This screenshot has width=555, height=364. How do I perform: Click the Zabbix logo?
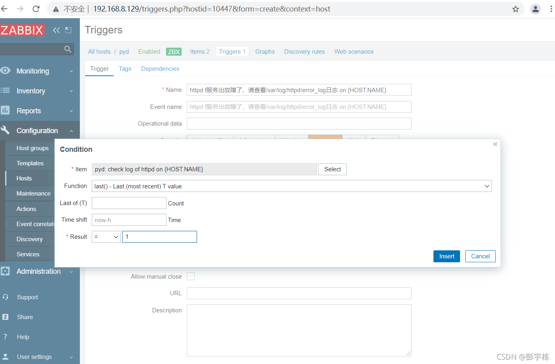(x=22, y=30)
